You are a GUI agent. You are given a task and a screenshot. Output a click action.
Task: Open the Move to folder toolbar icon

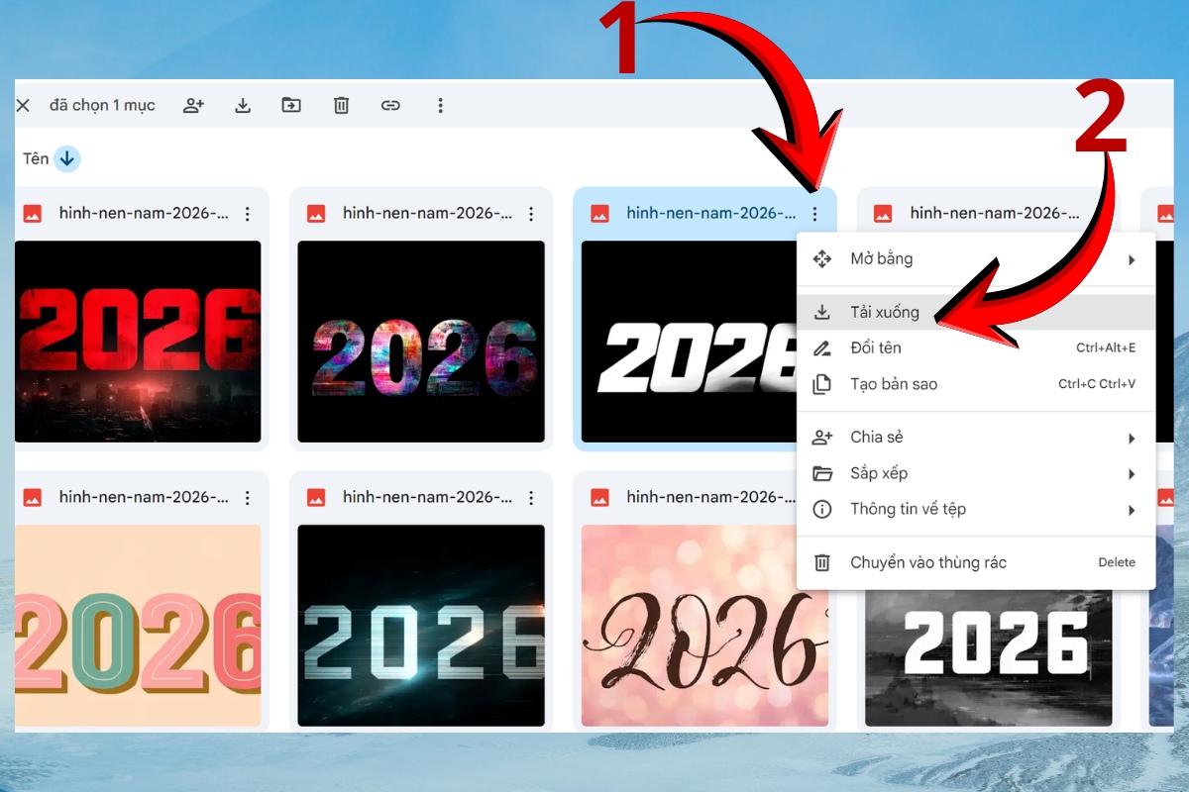pyautogui.click(x=292, y=105)
